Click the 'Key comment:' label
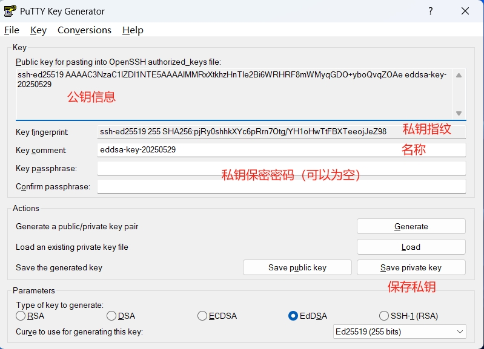Screen dimensions: 484x349 (x=41, y=150)
